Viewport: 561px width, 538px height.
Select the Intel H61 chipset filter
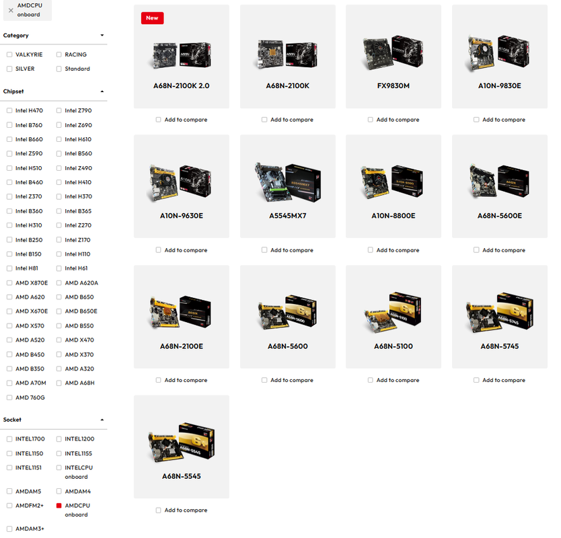(x=59, y=268)
